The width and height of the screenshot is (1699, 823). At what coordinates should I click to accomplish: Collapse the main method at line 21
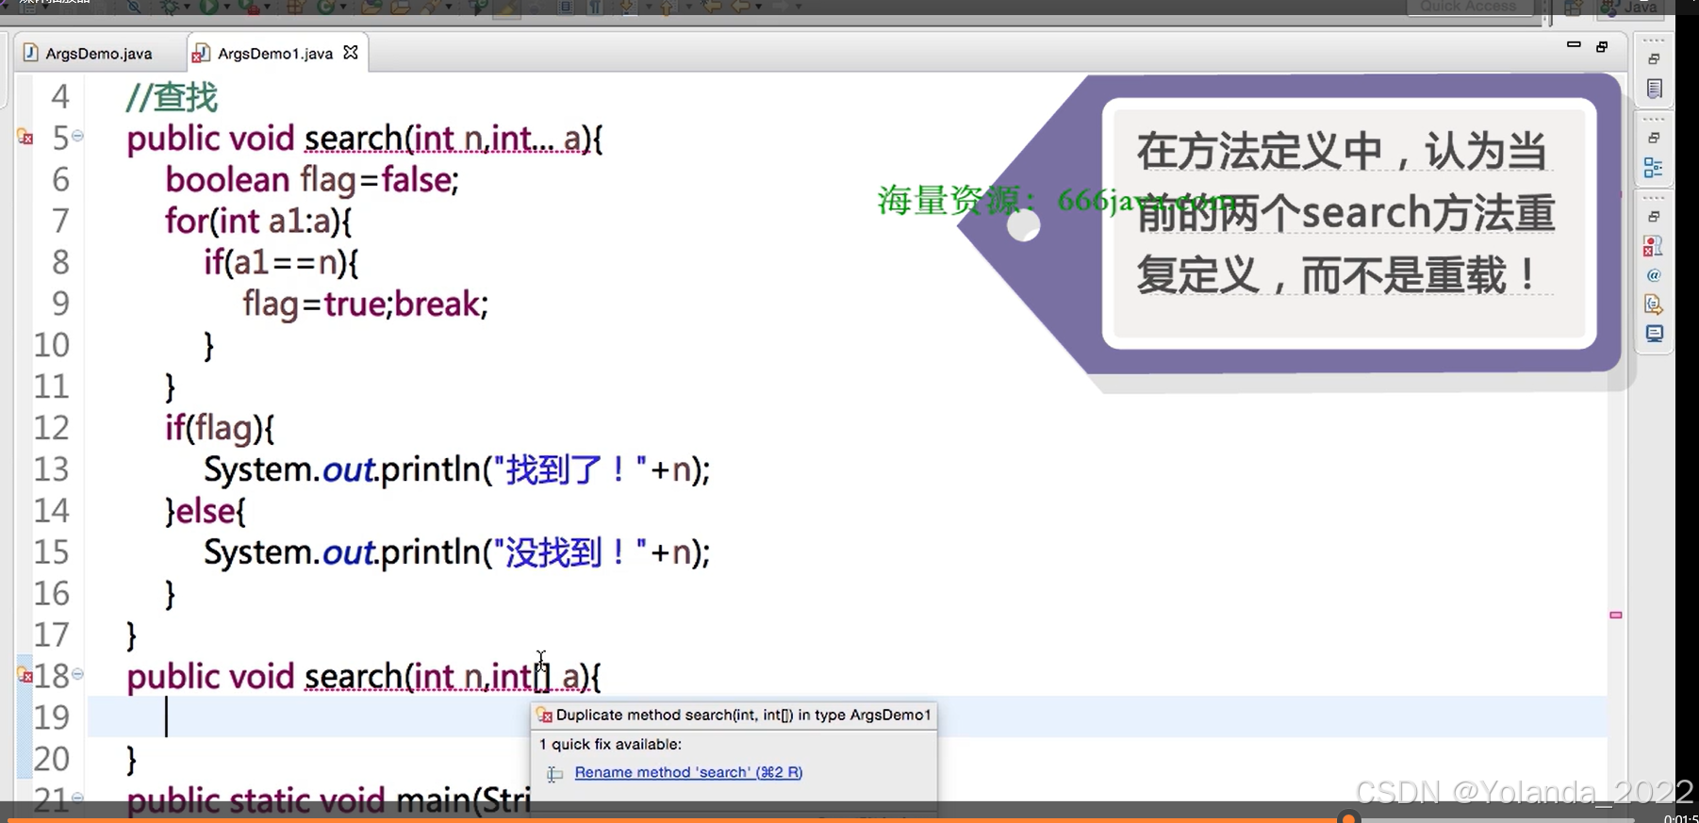pyautogui.click(x=78, y=798)
